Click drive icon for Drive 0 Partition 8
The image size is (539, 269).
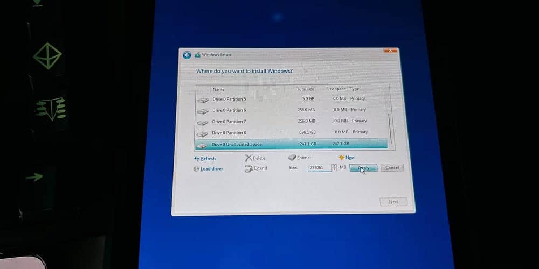coord(203,134)
